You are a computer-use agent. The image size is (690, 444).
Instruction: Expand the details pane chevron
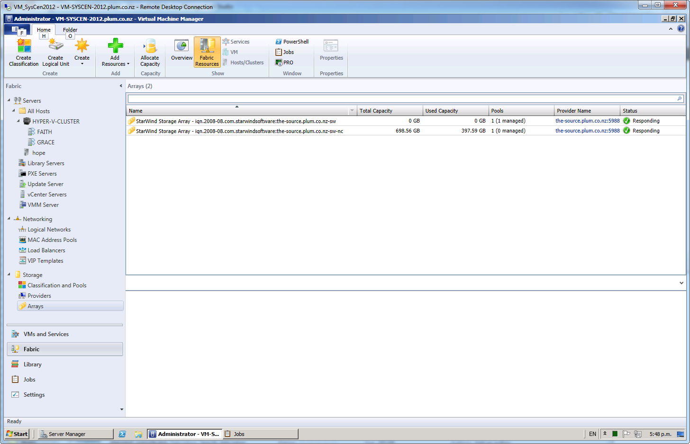point(681,283)
